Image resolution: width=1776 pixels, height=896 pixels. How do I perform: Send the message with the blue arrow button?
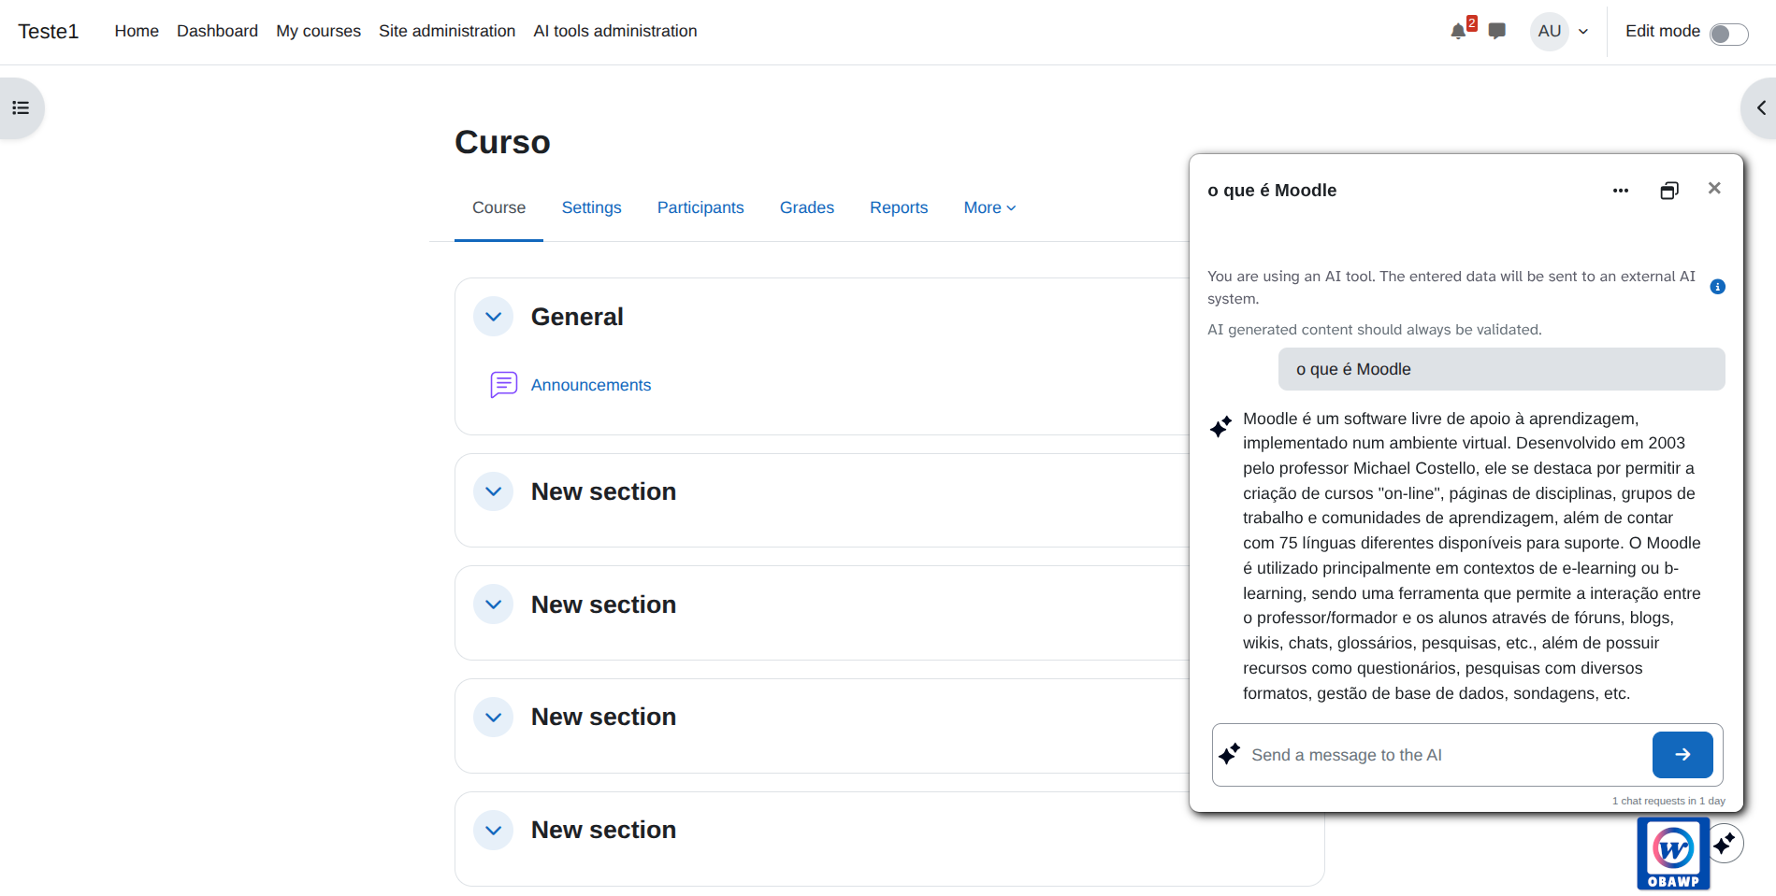point(1682,755)
